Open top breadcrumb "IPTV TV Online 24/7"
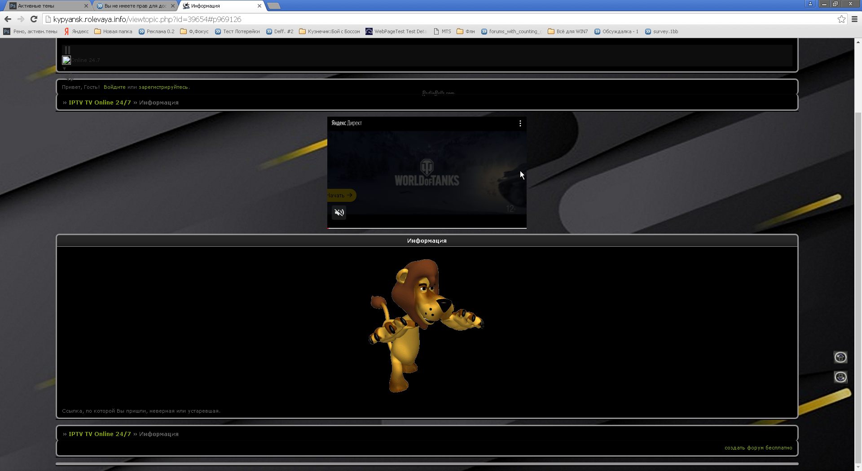Image resolution: width=862 pixels, height=471 pixels. click(100, 103)
